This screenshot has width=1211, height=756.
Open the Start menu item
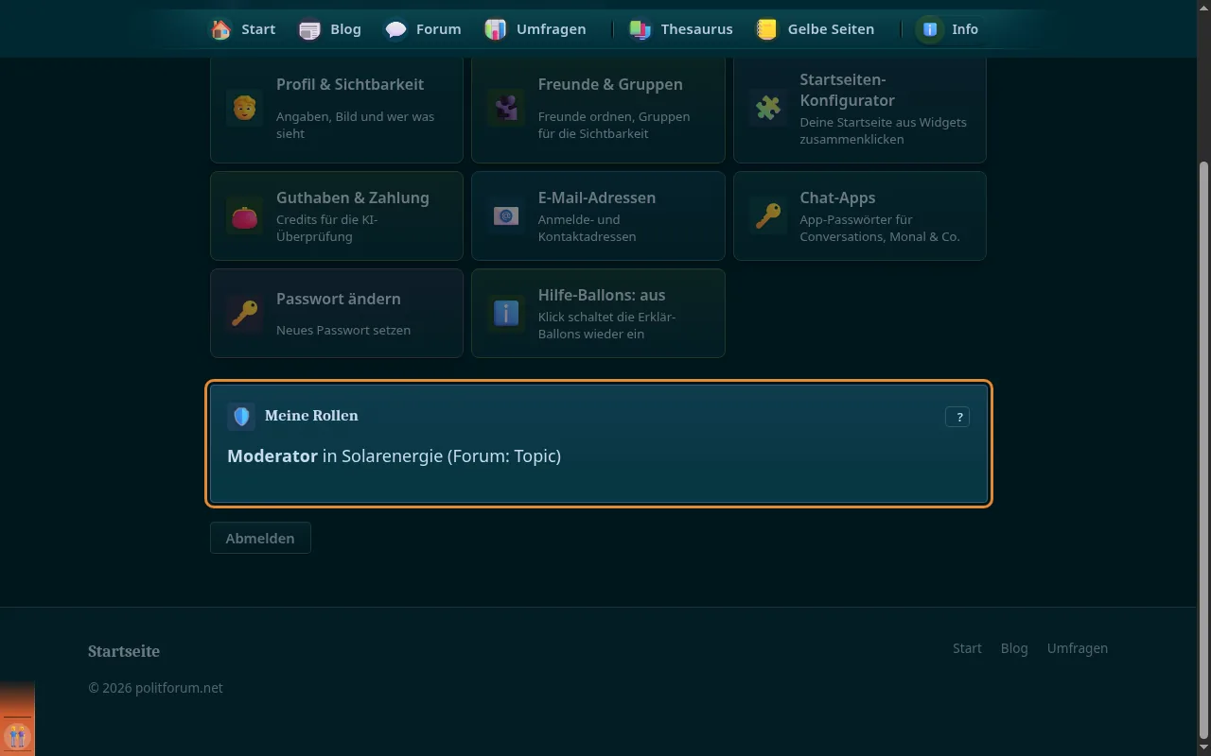(x=243, y=29)
